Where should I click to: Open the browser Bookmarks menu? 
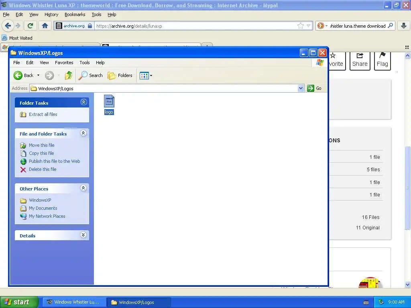point(75,15)
